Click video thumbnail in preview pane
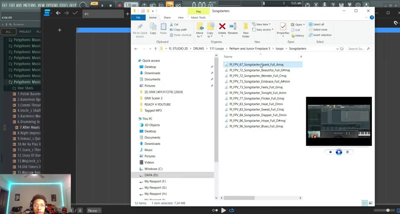The image size is (400, 214). tap(339, 121)
